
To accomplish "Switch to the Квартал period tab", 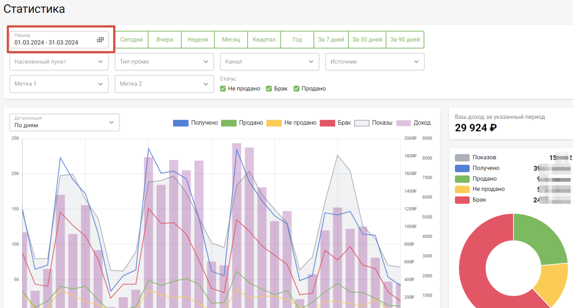I will pyautogui.click(x=264, y=40).
